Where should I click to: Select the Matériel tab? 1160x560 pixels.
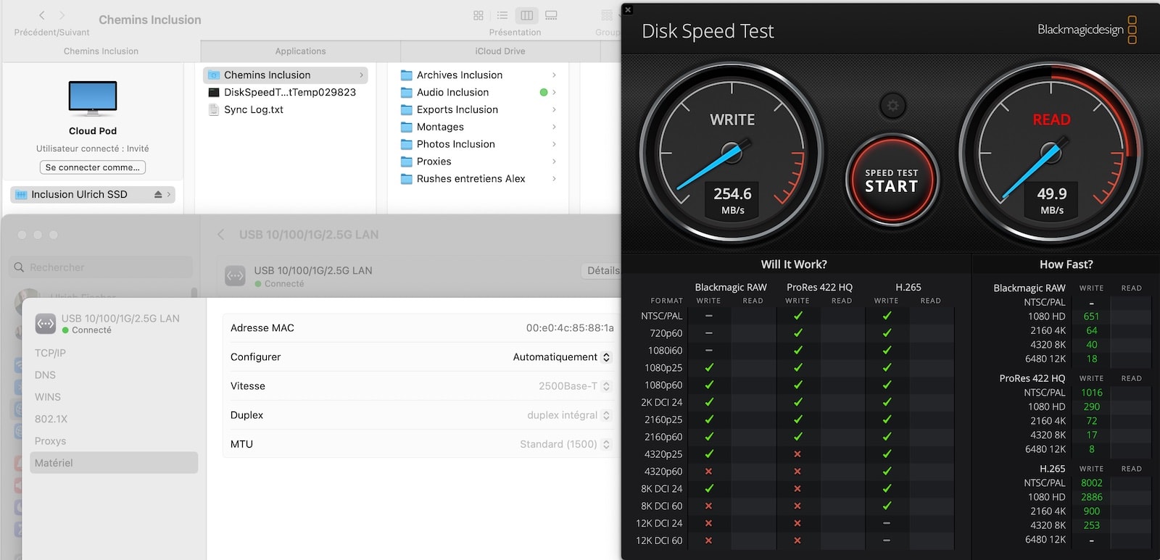coord(114,463)
